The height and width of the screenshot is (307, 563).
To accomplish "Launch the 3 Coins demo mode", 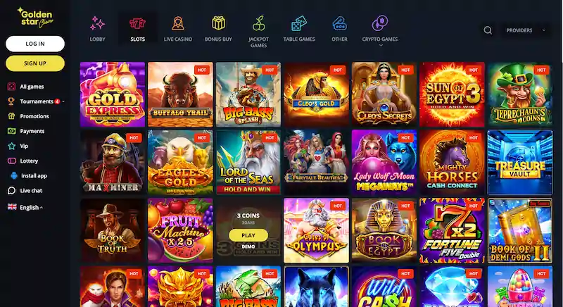I will [x=248, y=246].
